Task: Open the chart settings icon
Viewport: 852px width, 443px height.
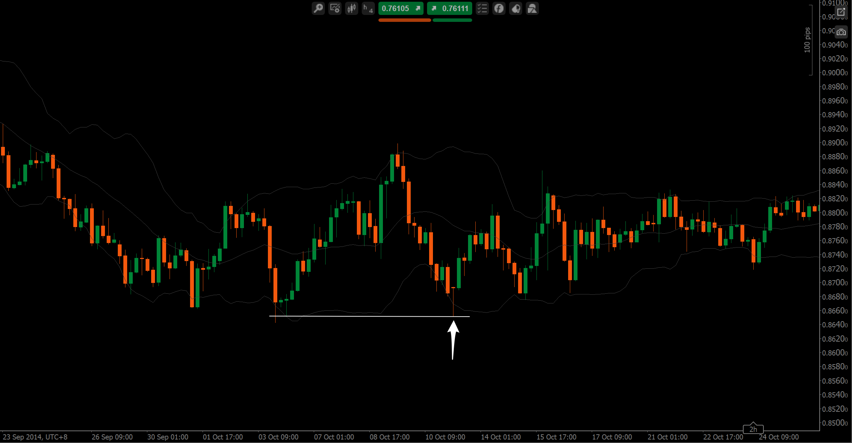Action: [335, 8]
